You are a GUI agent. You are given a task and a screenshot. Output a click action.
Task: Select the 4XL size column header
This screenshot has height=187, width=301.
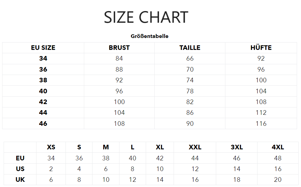pyautogui.click(x=278, y=147)
